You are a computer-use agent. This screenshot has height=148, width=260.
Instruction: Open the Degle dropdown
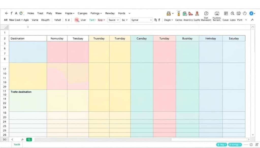[x=169, y=20]
